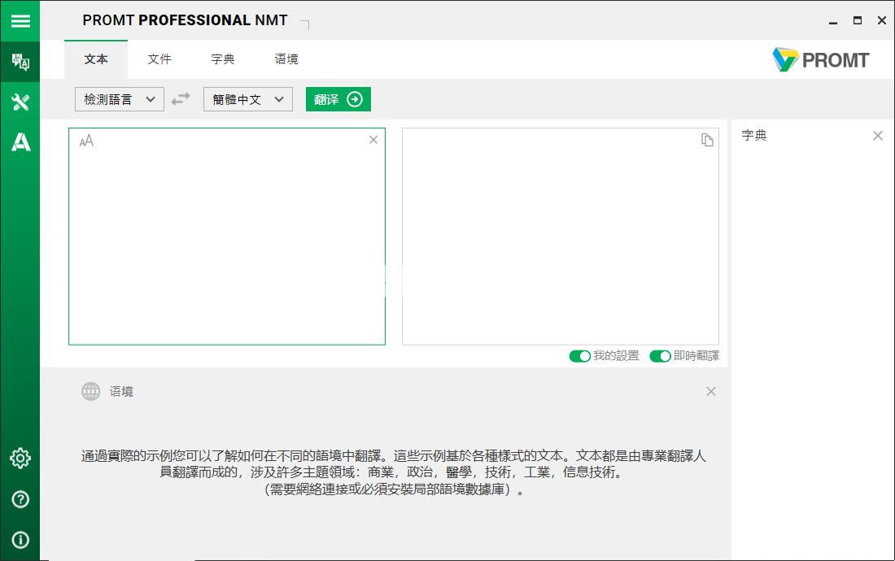Toggle the 即時翻譯 switch

(x=661, y=356)
